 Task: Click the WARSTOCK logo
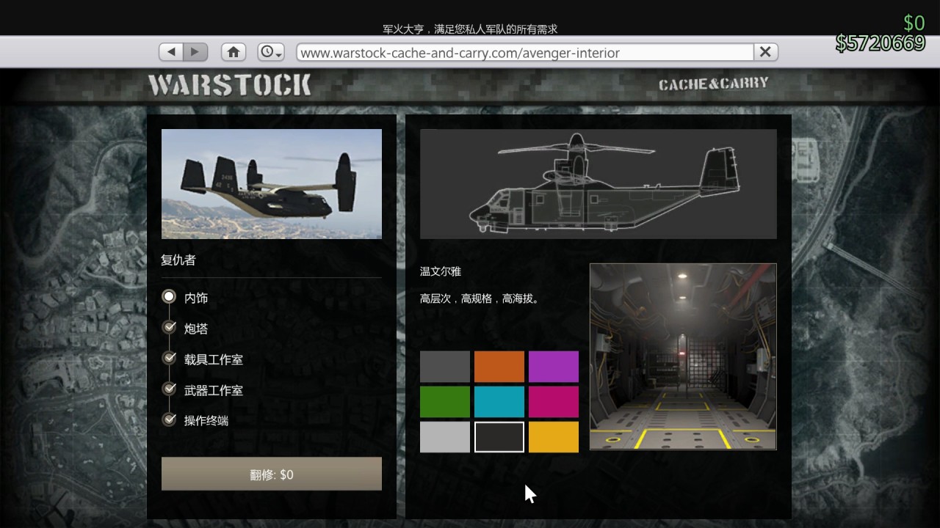point(229,85)
